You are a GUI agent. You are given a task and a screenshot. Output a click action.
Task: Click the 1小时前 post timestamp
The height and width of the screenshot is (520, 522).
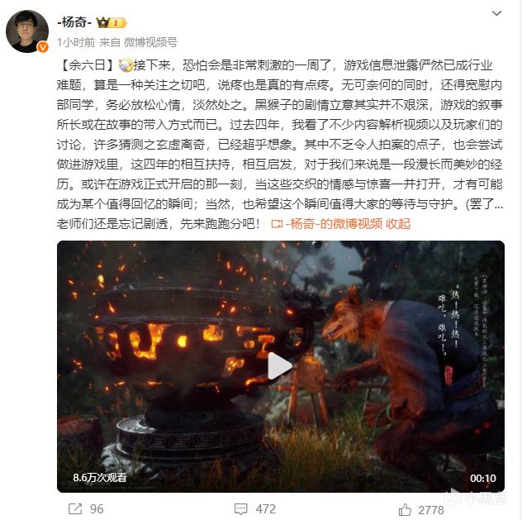[76, 42]
